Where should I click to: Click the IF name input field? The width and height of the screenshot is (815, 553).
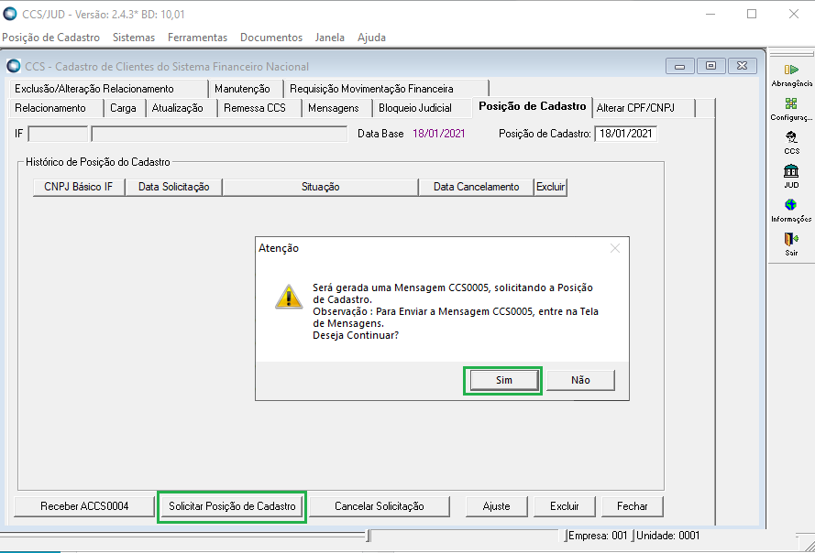click(219, 134)
